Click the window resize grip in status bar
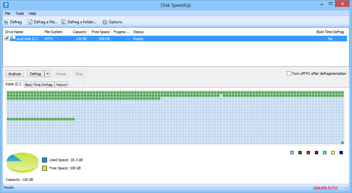Viewport: 352px width, 193px height. [347, 188]
